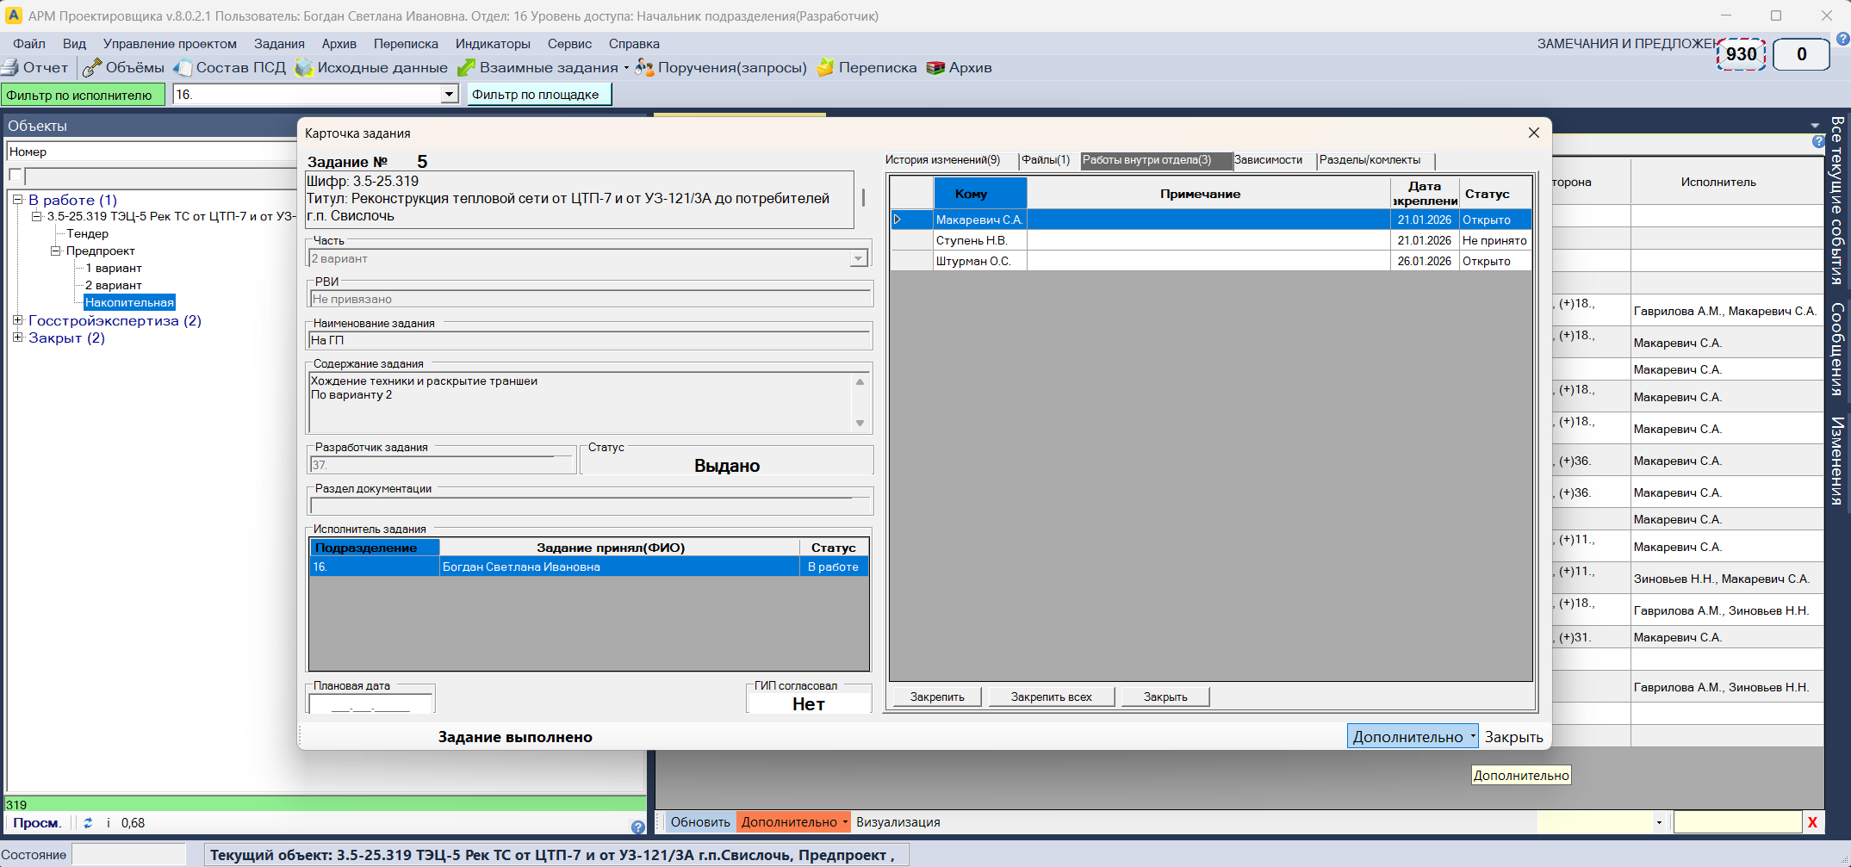Click the Исходные данные stack icon

tap(303, 68)
